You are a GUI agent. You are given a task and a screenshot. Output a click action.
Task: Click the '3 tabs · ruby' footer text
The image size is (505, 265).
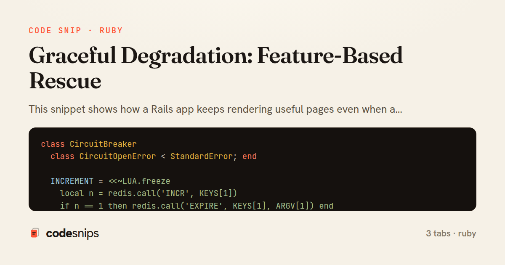(x=451, y=233)
